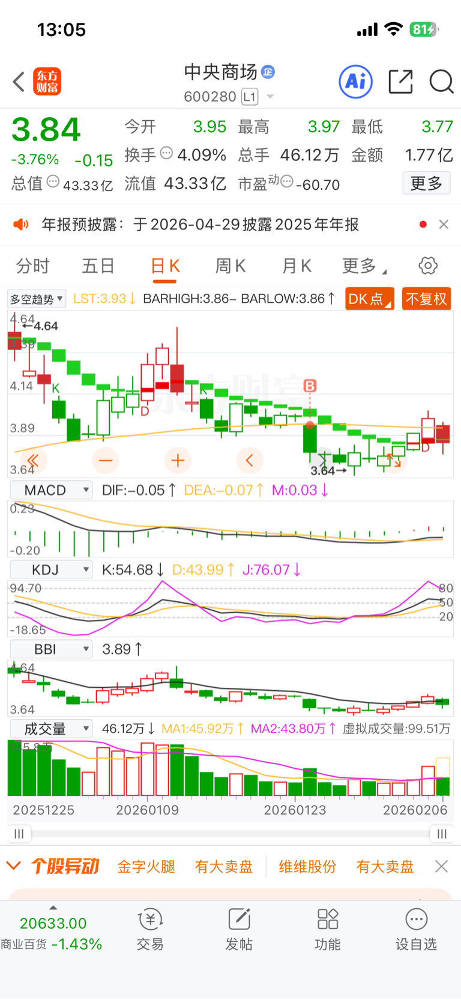The image size is (461, 999).
Task: Zoom out chart with minus button
Action: (106, 461)
